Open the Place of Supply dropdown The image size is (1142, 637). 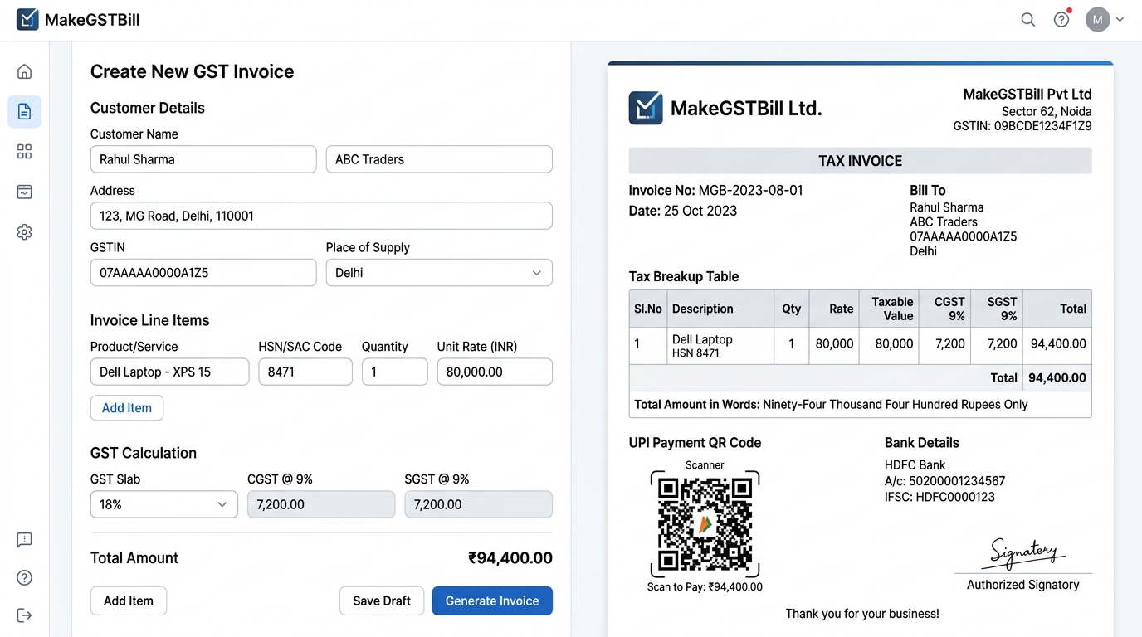(x=439, y=273)
